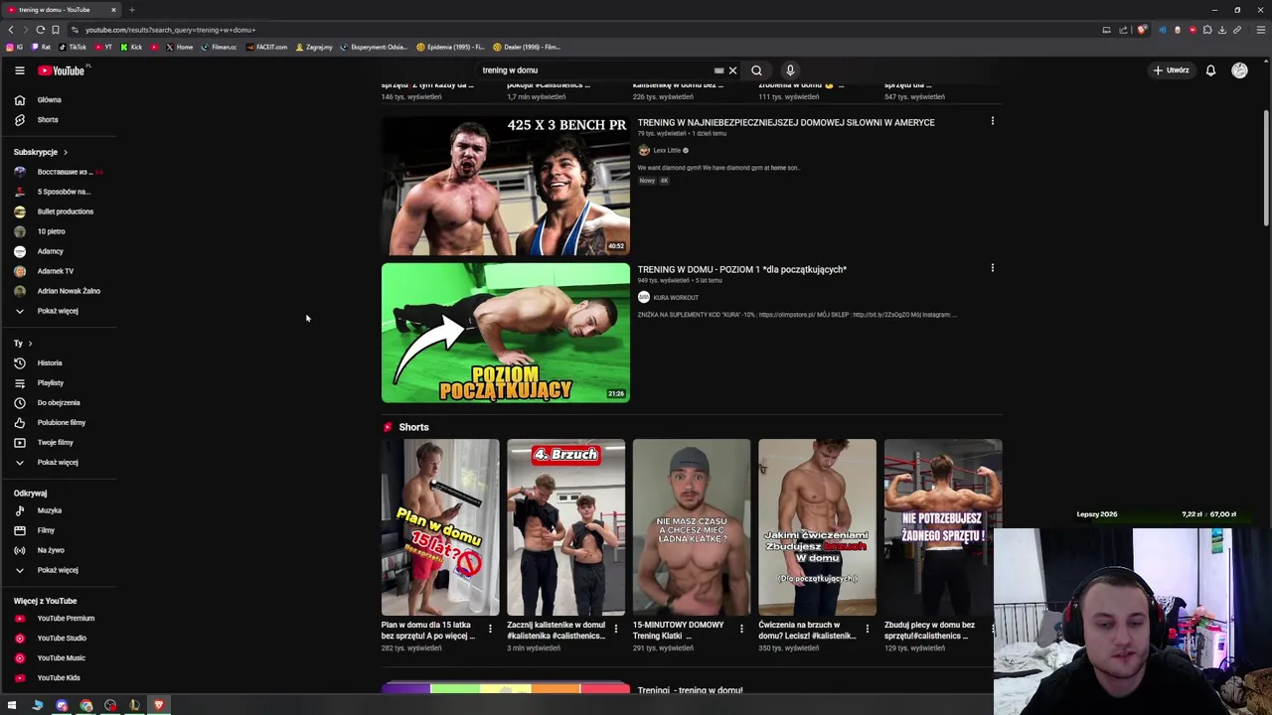Open the Brave Shields icon
1272x715 pixels.
click(x=1142, y=30)
